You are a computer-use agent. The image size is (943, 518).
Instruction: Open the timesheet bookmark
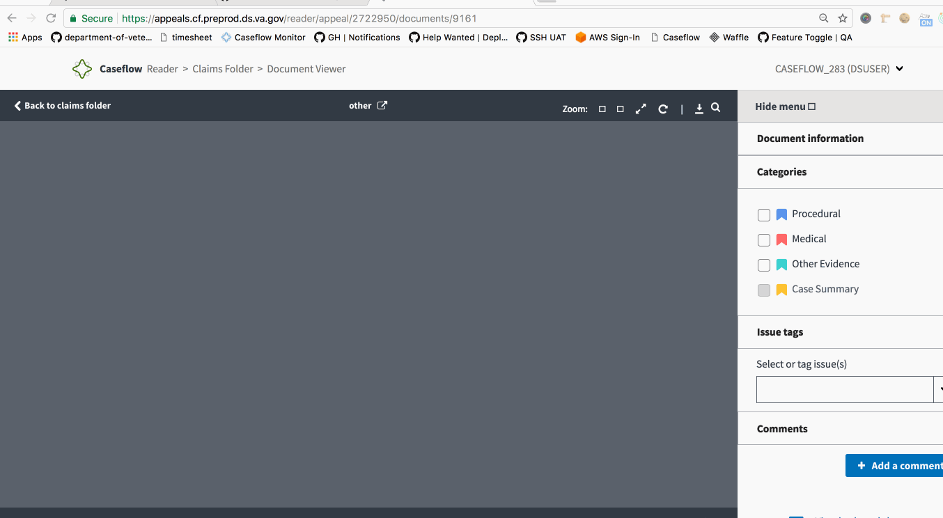click(186, 38)
